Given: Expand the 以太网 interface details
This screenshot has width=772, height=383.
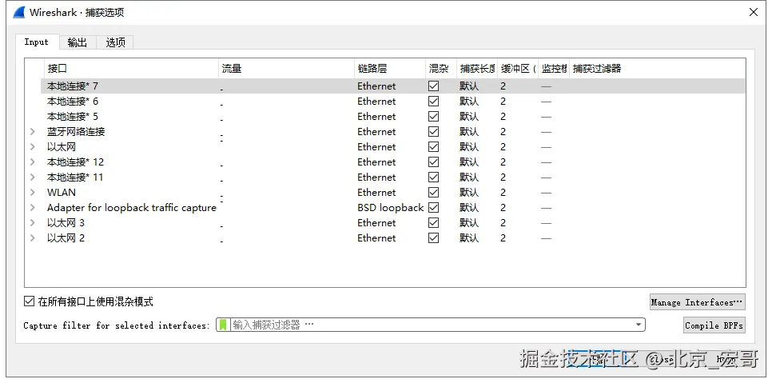Looking at the screenshot, I should pos(33,147).
